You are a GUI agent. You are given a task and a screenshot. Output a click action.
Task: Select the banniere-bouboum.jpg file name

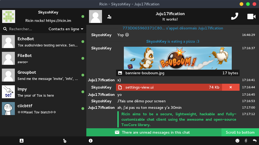145,73
